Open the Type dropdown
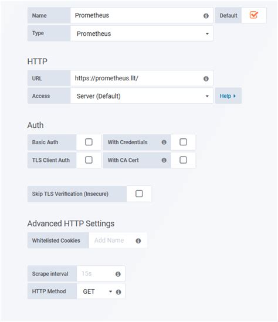278x322 pixels. tap(142, 33)
